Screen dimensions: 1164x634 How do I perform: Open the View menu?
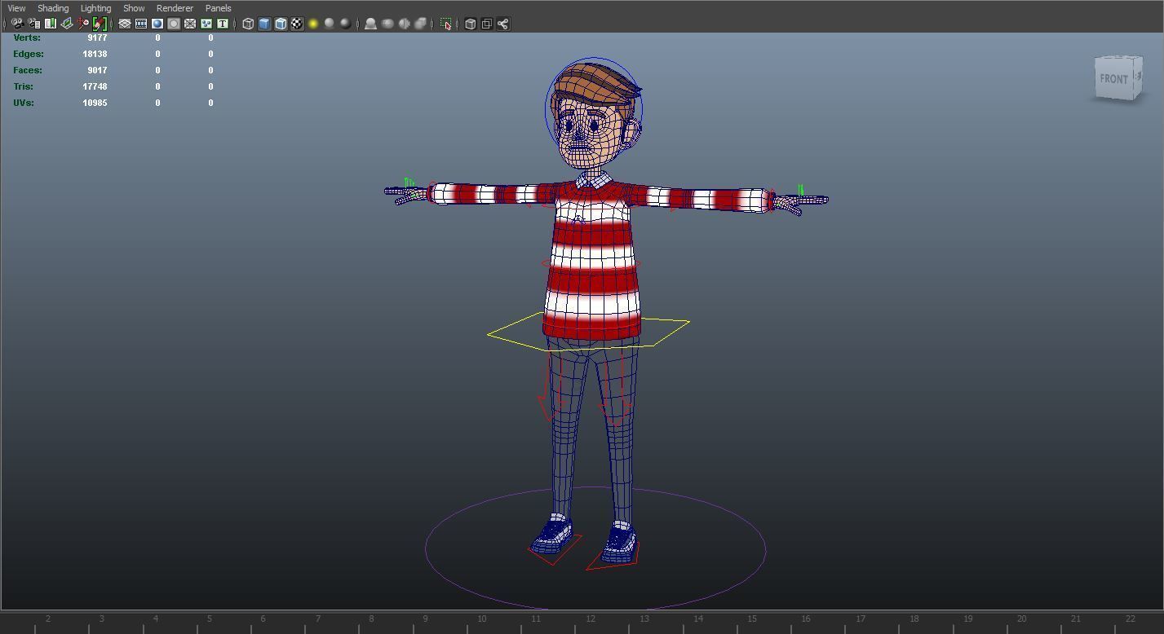click(16, 8)
